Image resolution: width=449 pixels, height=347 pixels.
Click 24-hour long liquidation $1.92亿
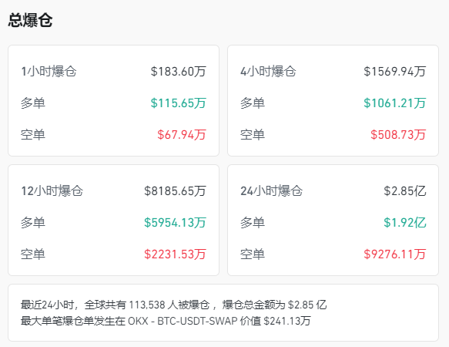pos(405,223)
